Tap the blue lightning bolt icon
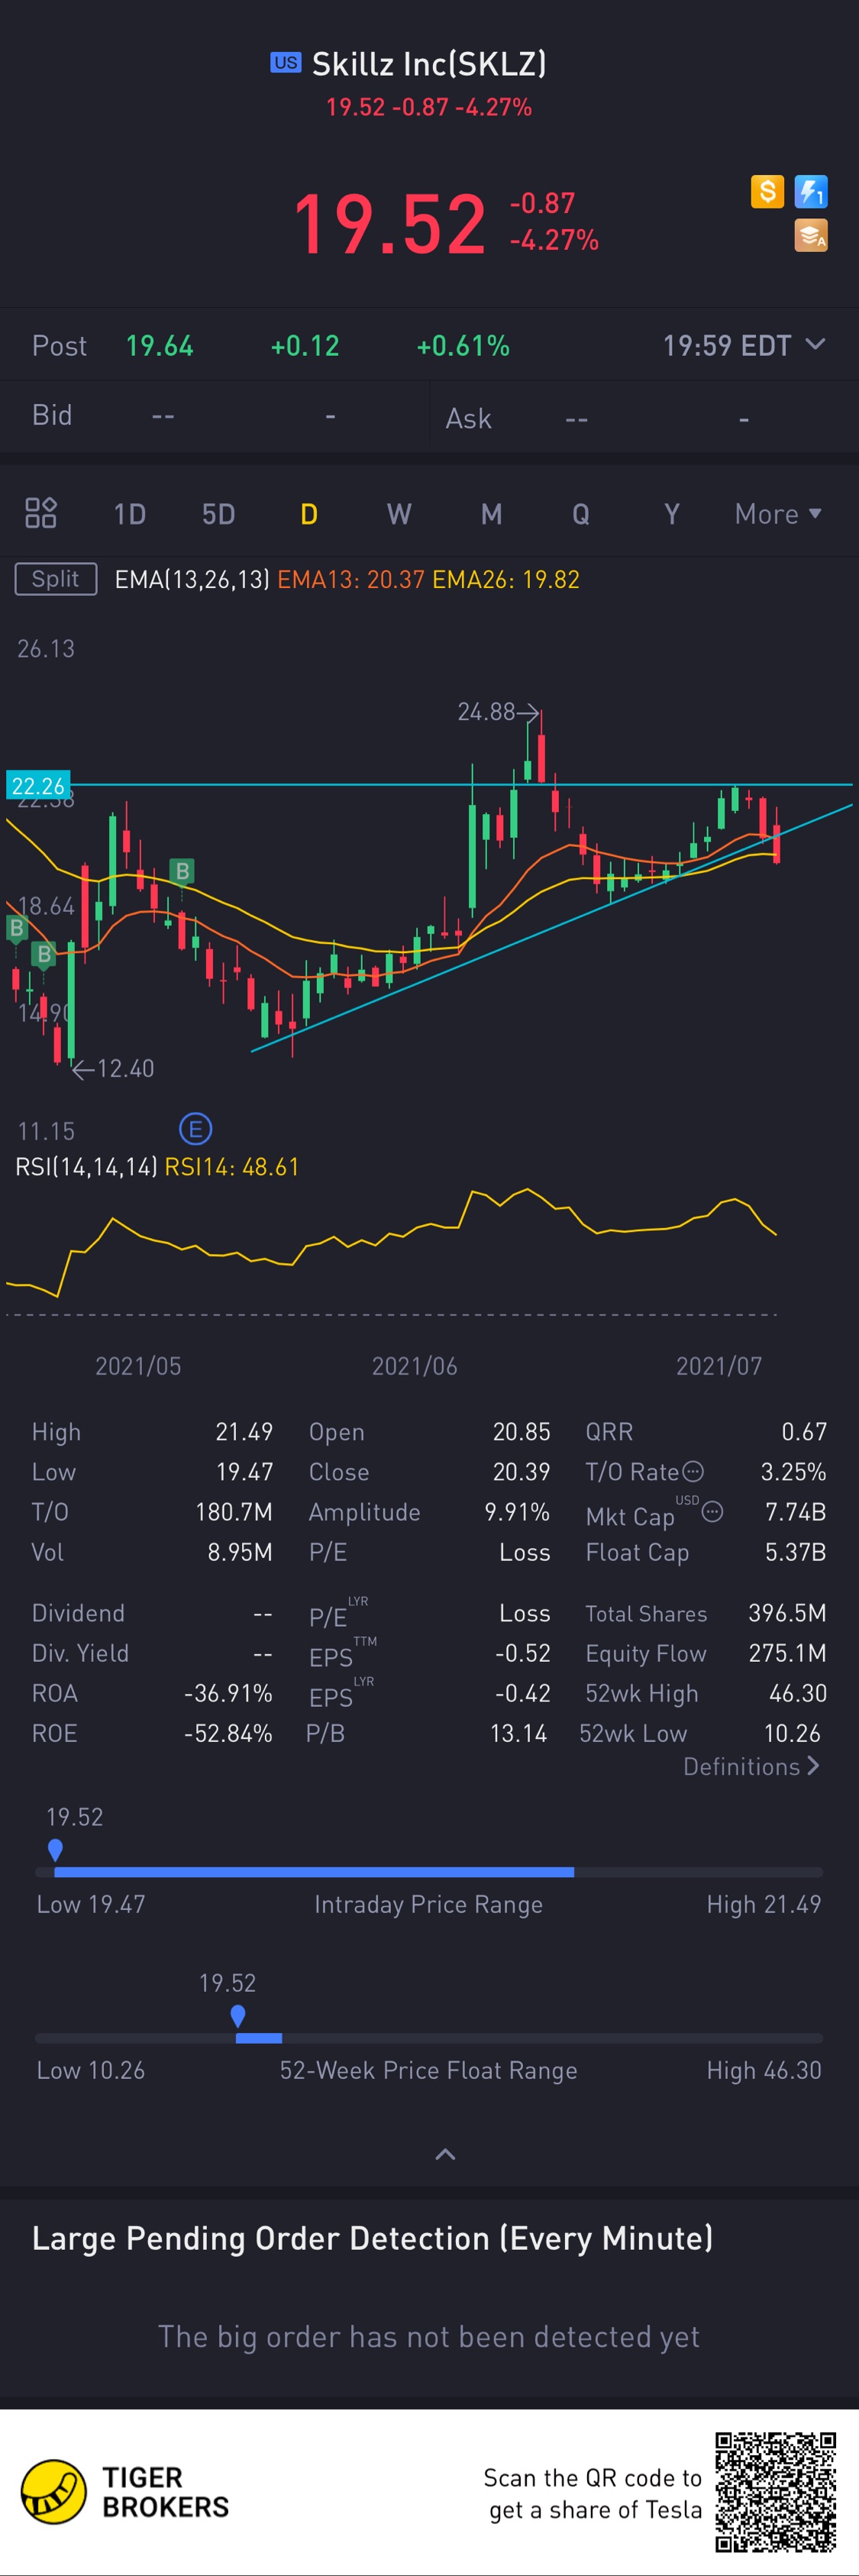 coord(810,191)
